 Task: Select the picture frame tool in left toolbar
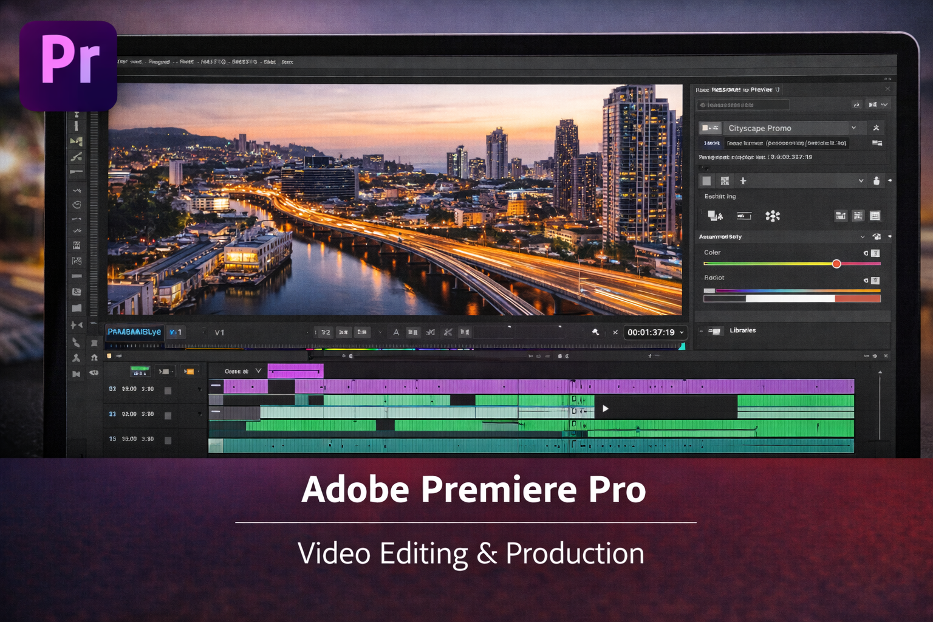pyautogui.click(x=77, y=261)
